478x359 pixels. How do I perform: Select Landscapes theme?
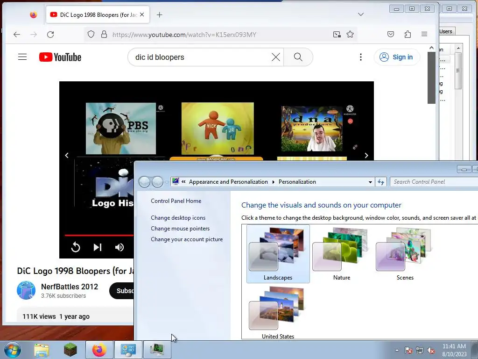[x=278, y=254]
